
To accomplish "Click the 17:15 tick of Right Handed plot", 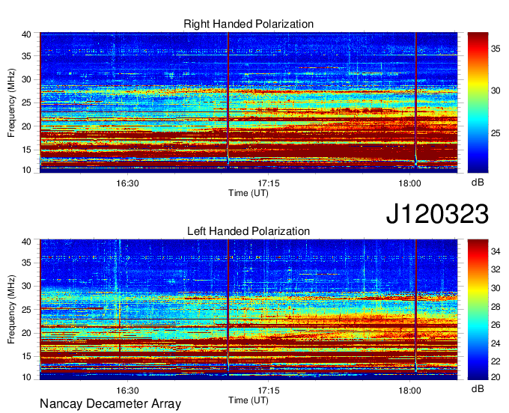I will point(269,183).
